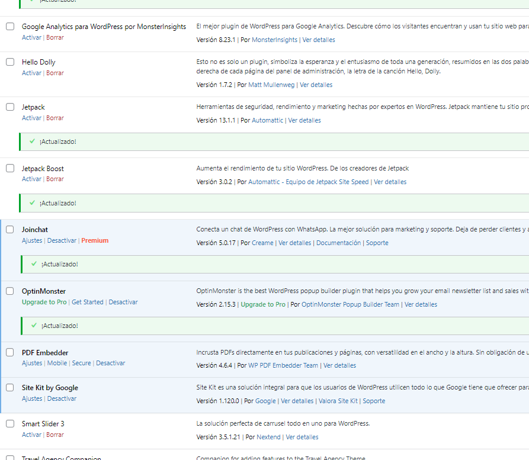Open Automattic link in Jetpack row
This screenshot has width=529, height=460.
[268, 120]
